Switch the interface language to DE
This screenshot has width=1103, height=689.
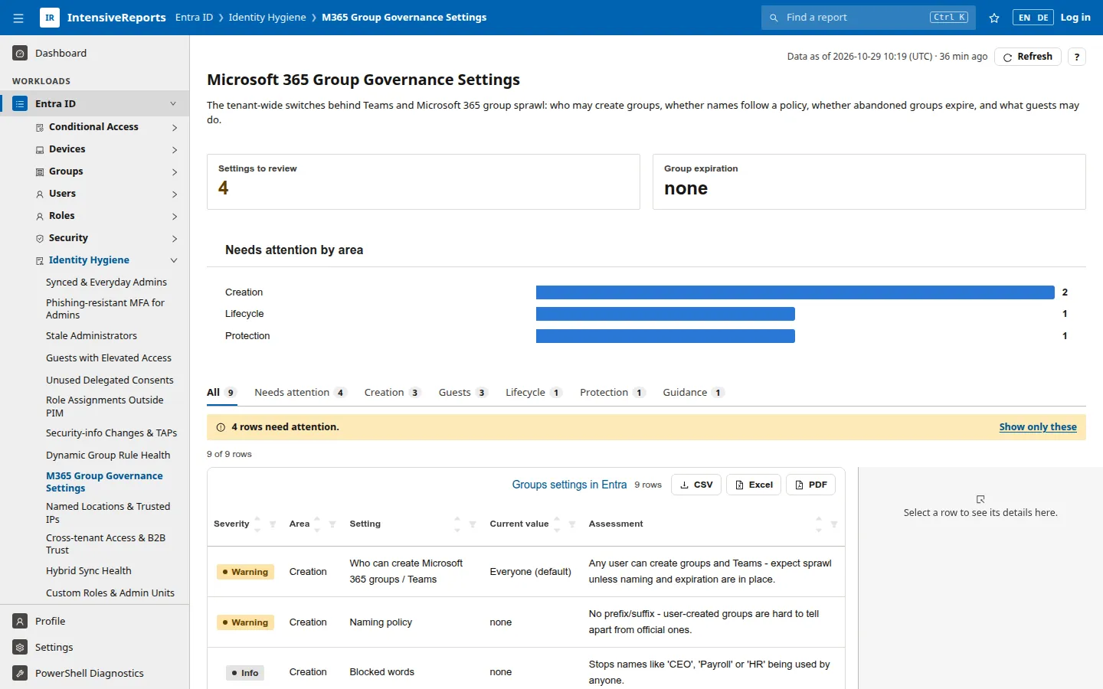pos(1042,18)
